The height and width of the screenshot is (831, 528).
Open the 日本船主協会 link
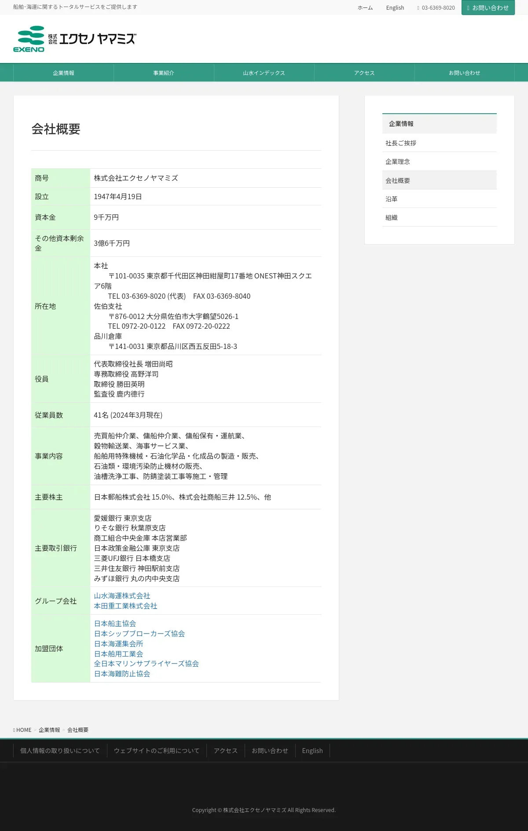click(x=115, y=623)
